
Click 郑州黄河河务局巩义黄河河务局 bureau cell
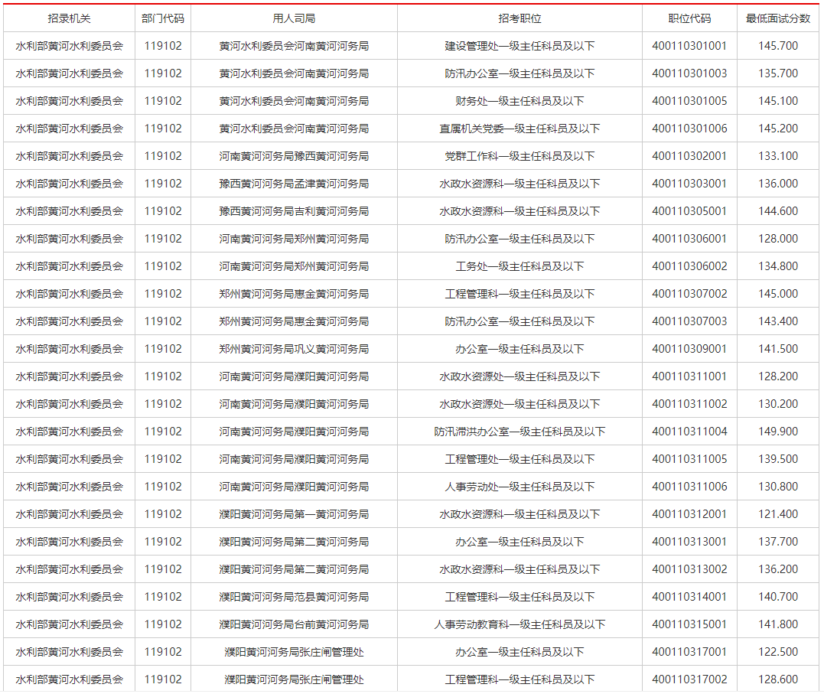[x=294, y=349]
